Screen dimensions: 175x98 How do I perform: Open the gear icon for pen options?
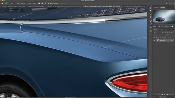(48, 3)
